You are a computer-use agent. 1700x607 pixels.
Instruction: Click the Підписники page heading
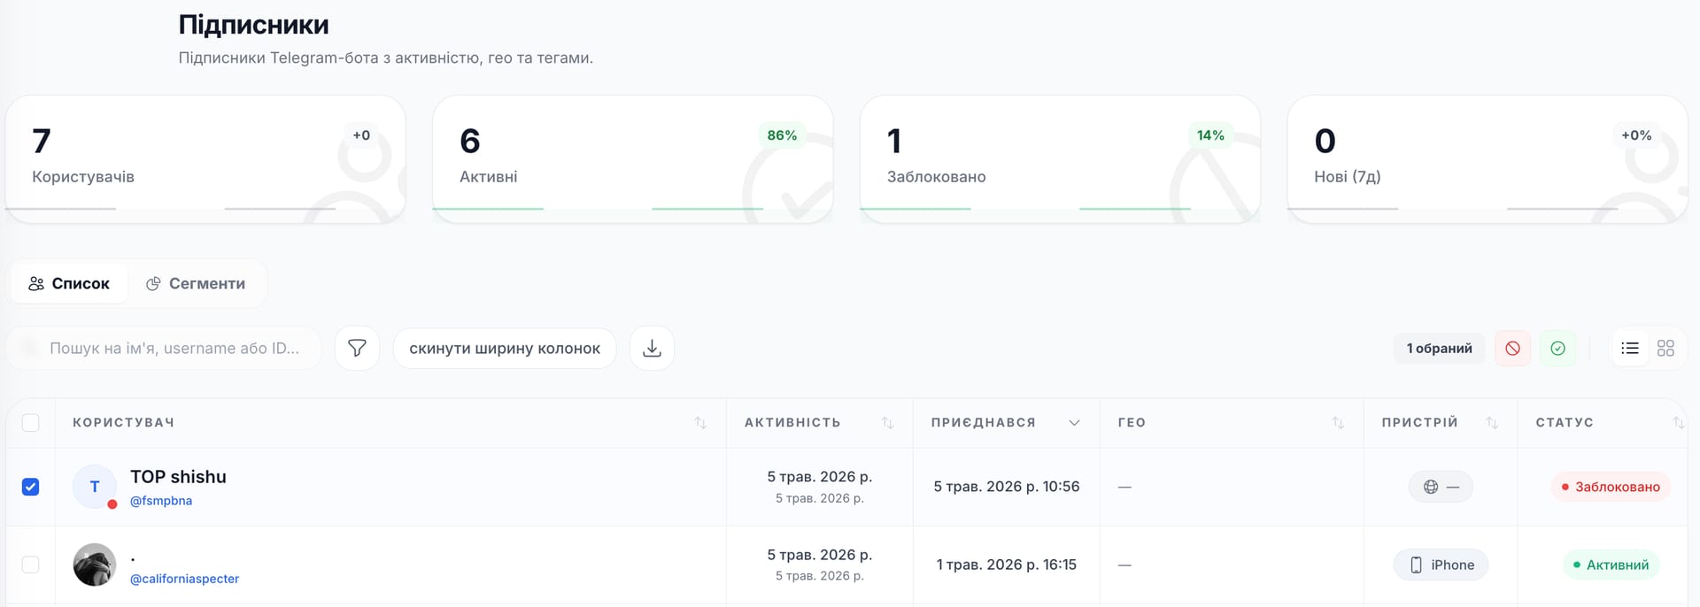pos(253,25)
